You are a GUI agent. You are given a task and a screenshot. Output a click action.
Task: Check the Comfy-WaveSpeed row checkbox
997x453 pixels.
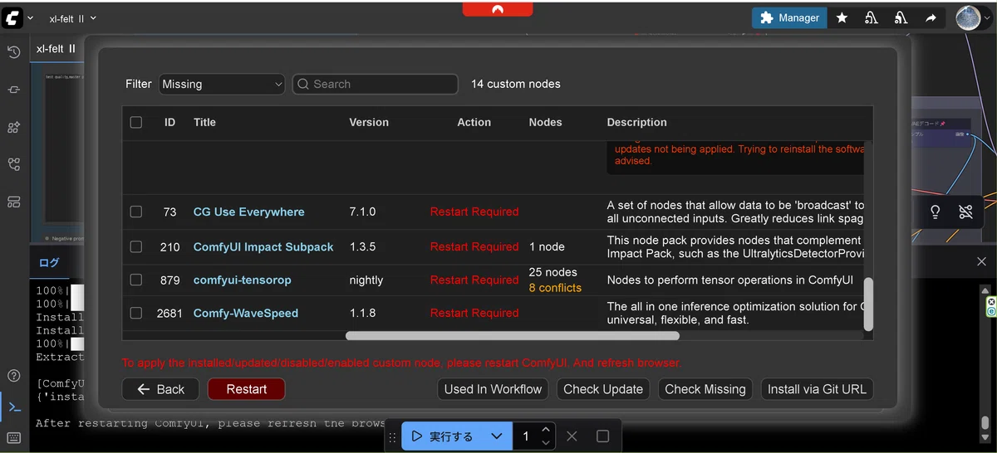[x=136, y=313]
